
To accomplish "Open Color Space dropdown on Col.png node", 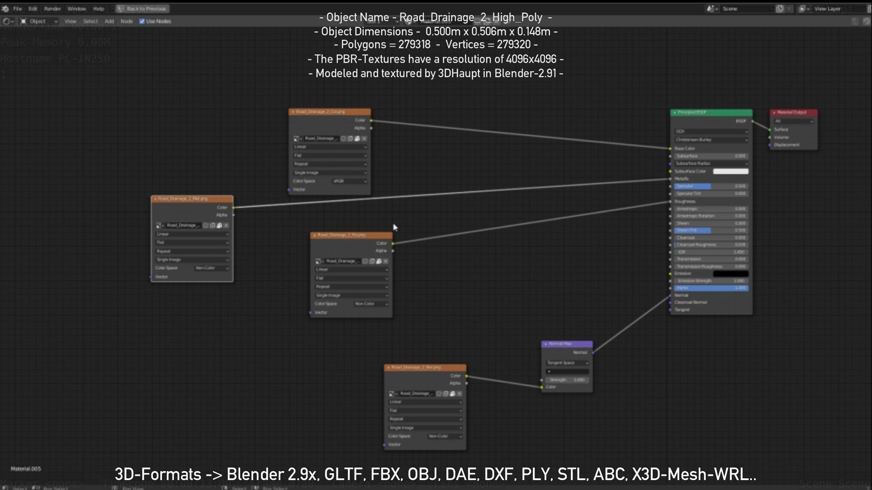I will pos(350,181).
